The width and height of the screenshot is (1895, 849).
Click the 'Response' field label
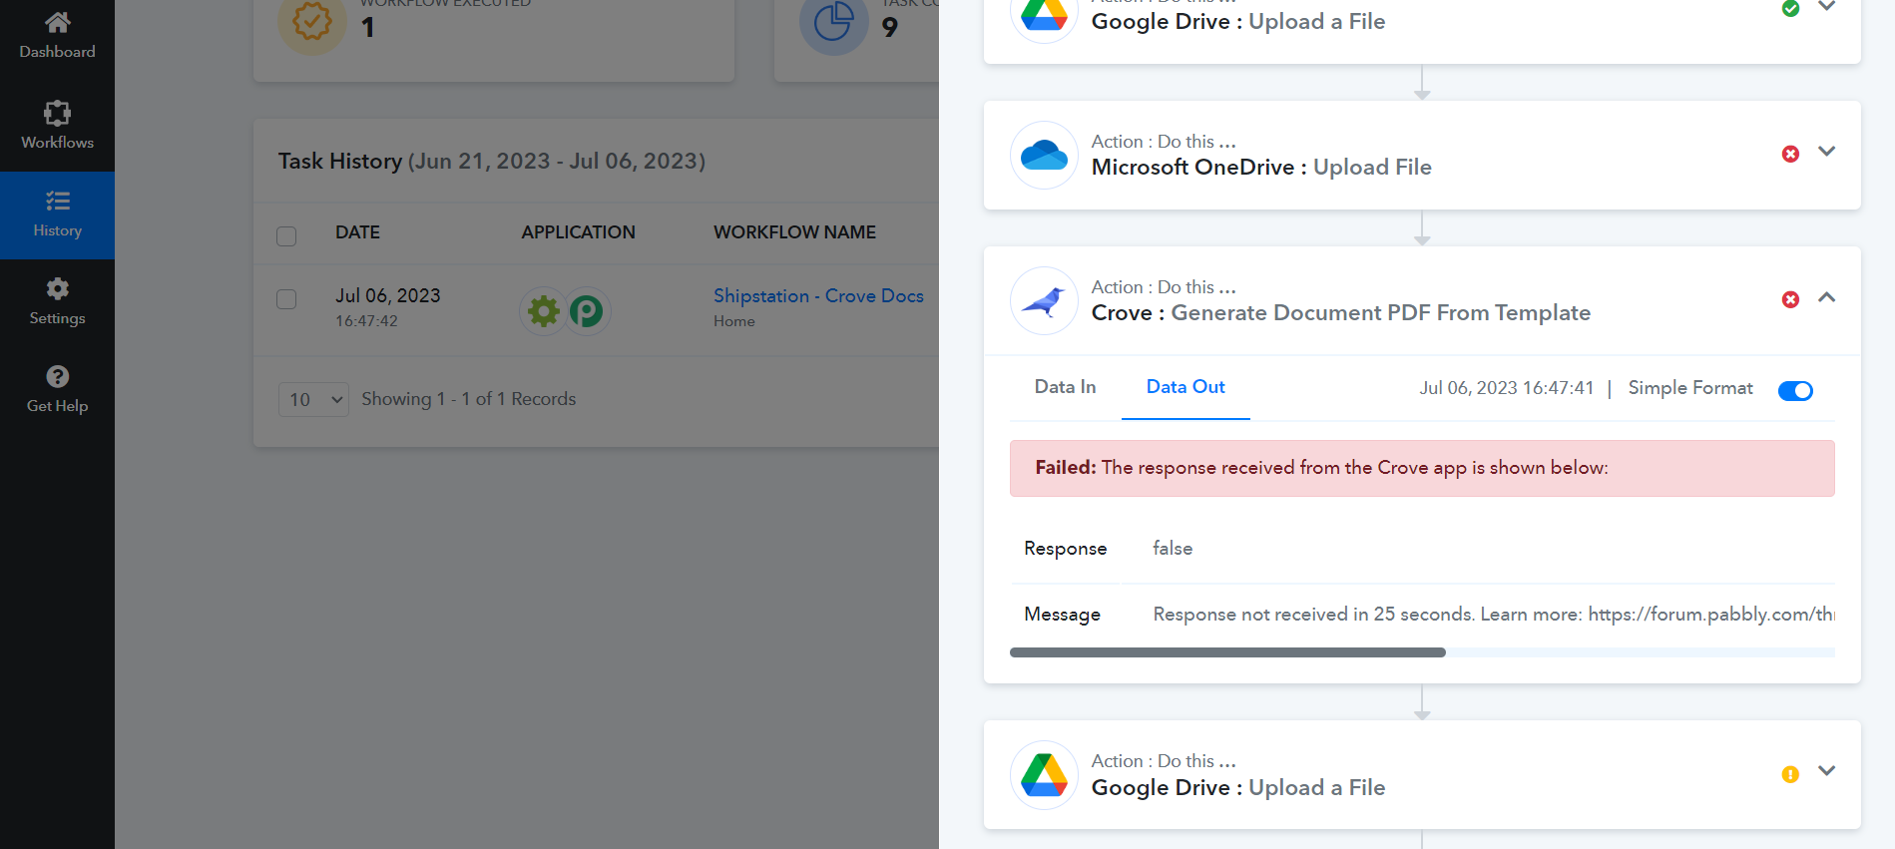pyautogui.click(x=1065, y=549)
